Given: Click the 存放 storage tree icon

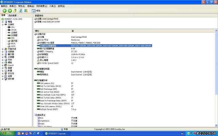Looking at the screenshot, I should (x=6, y=60).
